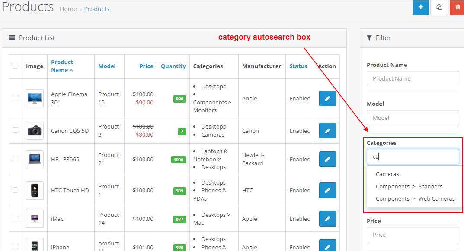
Task: Open the Home breadcrumb link
Action: pos(68,9)
